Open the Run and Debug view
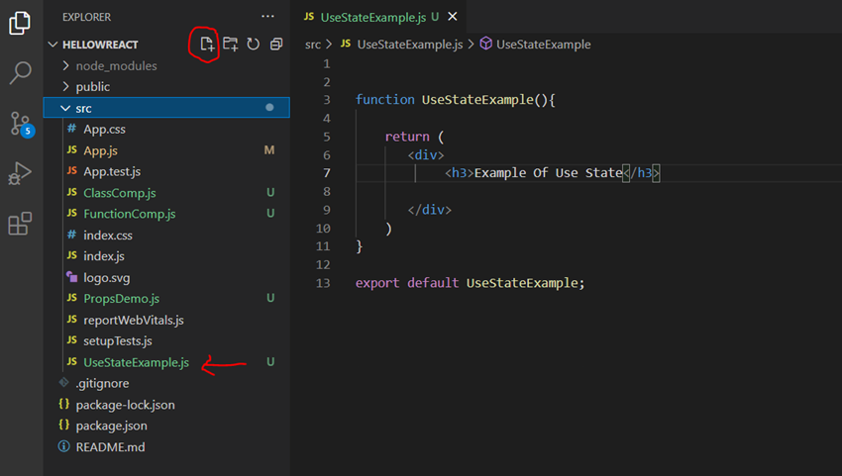This screenshot has width=842, height=476. pyautogui.click(x=21, y=173)
